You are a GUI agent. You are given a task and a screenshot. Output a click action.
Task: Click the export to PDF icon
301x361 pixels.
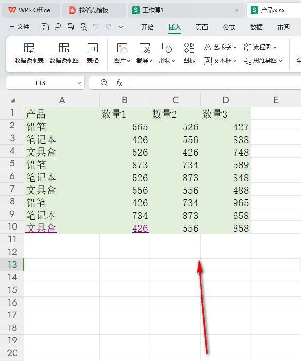click(58, 27)
